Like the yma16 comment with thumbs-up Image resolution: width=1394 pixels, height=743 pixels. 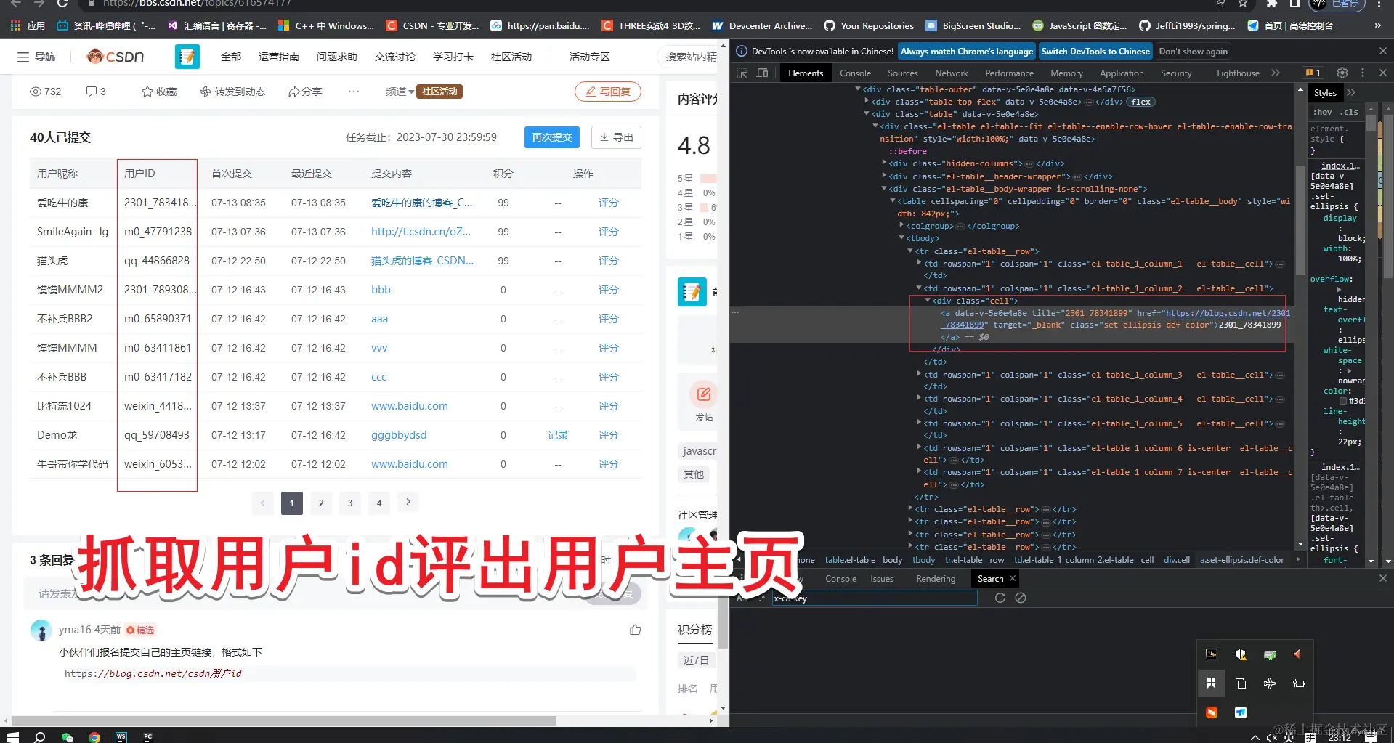point(636,630)
